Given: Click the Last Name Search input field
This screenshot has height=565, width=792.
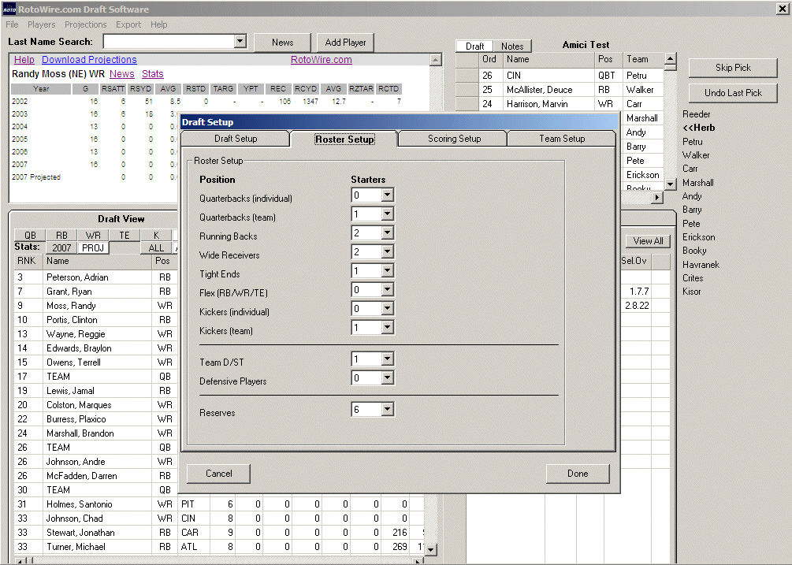Looking at the screenshot, I should tap(169, 42).
